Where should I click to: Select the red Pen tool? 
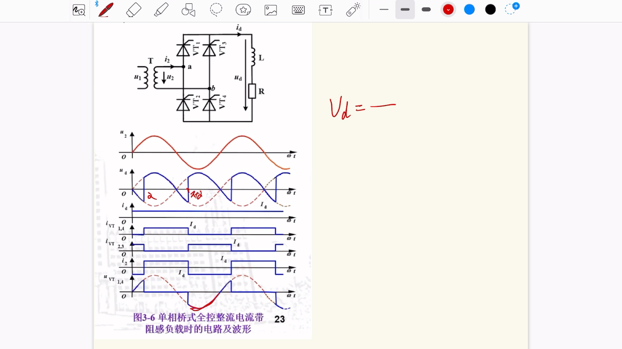tap(106, 9)
